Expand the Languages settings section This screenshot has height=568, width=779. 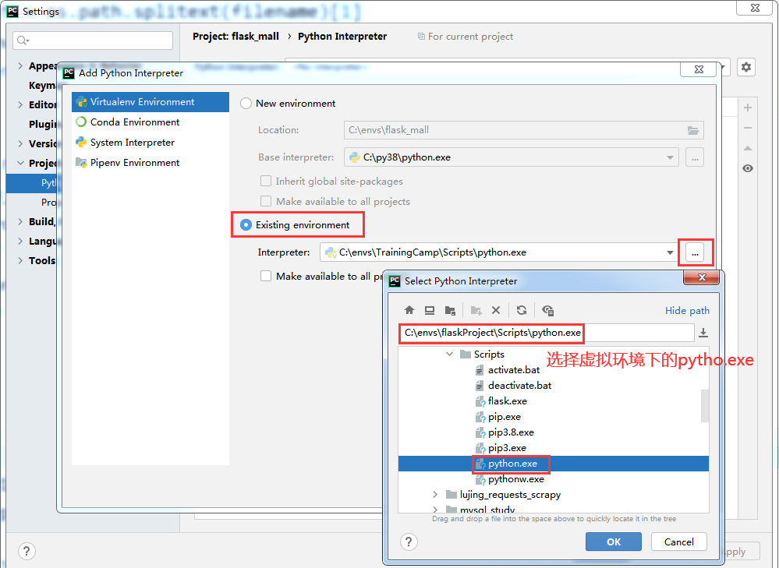click(x=19, y=241)
